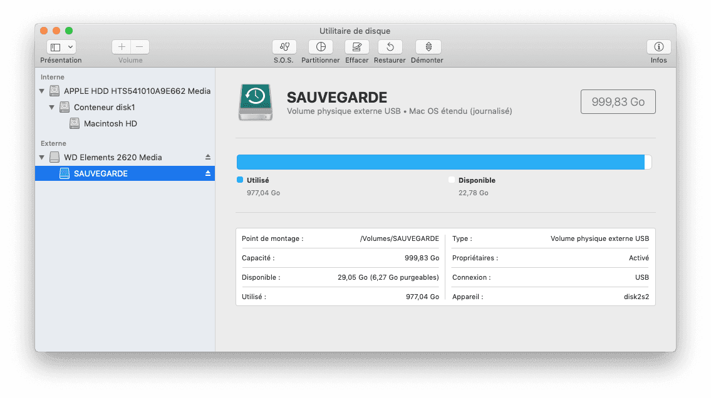Viewport: 711px width, 398px height.
Task: Open the Présentation view dropdown
Action: 61,47
